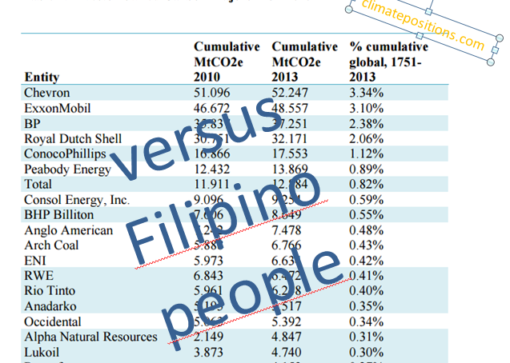Click ConocoPhillips' 2013 value 17.553

(290, 154)
